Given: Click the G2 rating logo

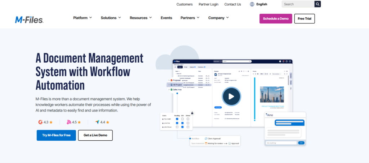Looking at the screenshot, I should pos(41,122).
